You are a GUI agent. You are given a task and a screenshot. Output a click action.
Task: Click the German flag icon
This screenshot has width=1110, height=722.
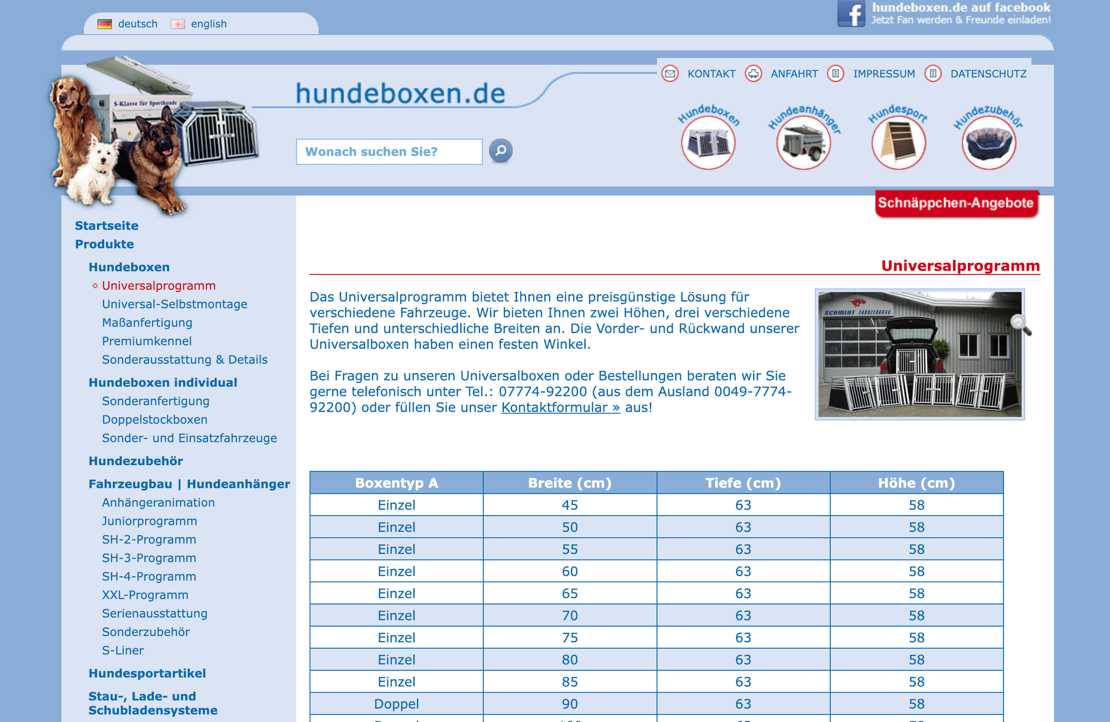(104, 24)
